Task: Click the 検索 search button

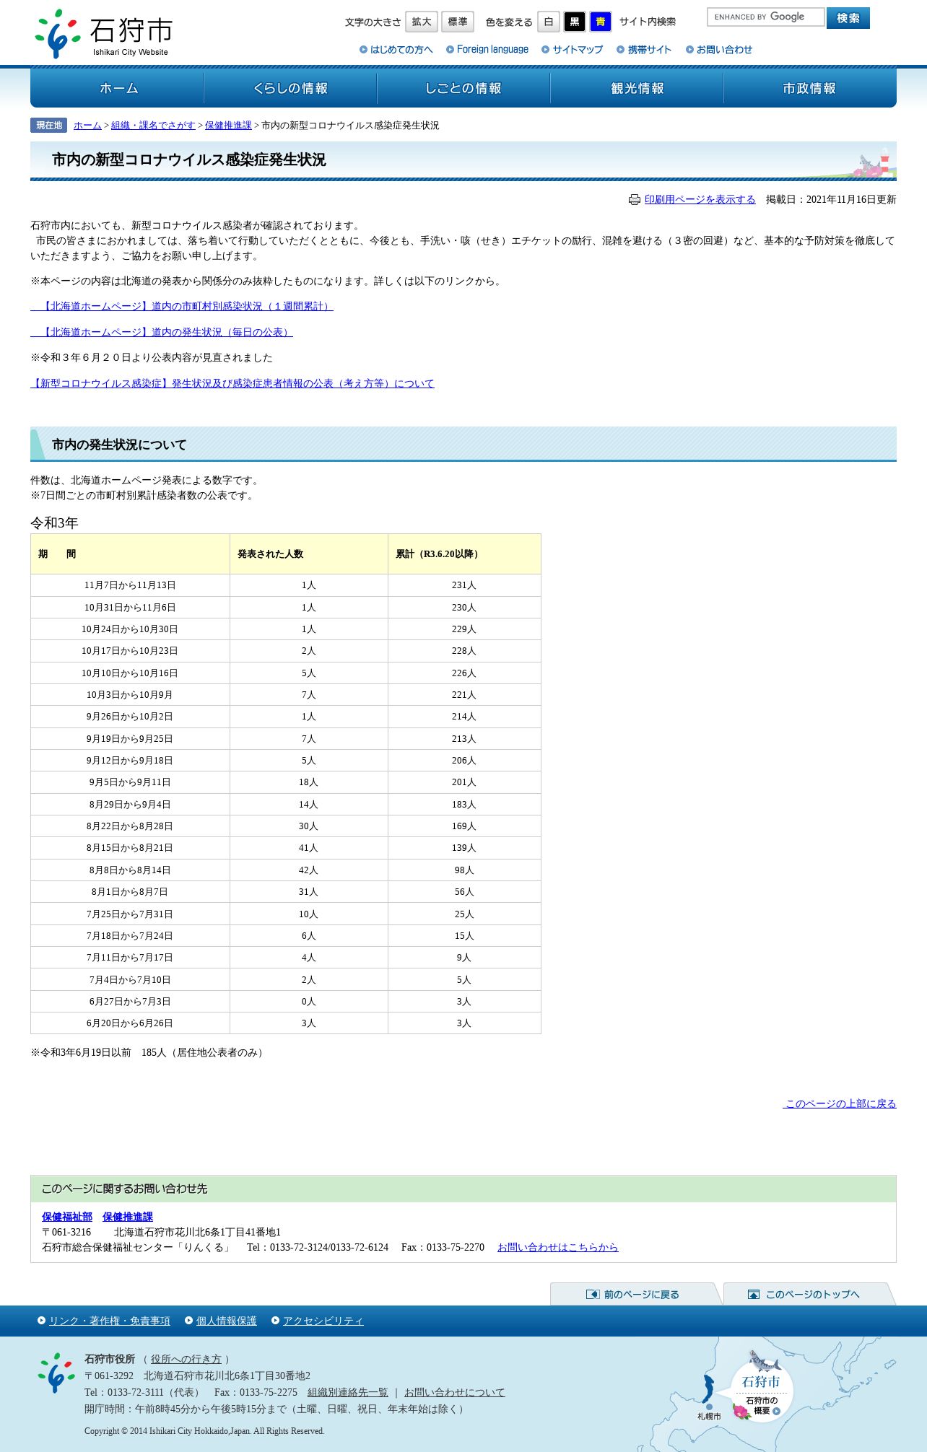Action: point(848,18)
